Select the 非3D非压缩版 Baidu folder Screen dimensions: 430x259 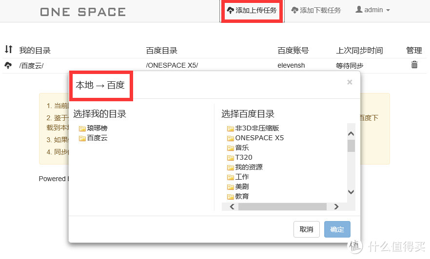point(253,128)
